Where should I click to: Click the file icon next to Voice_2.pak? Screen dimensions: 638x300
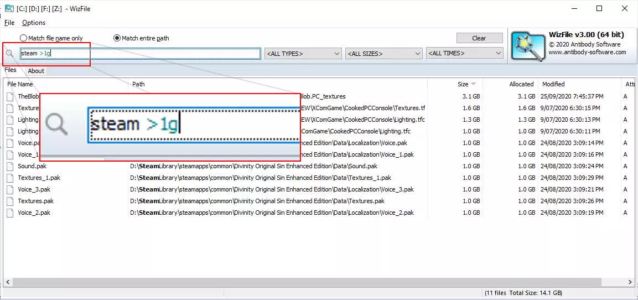[x=10, y=213]
